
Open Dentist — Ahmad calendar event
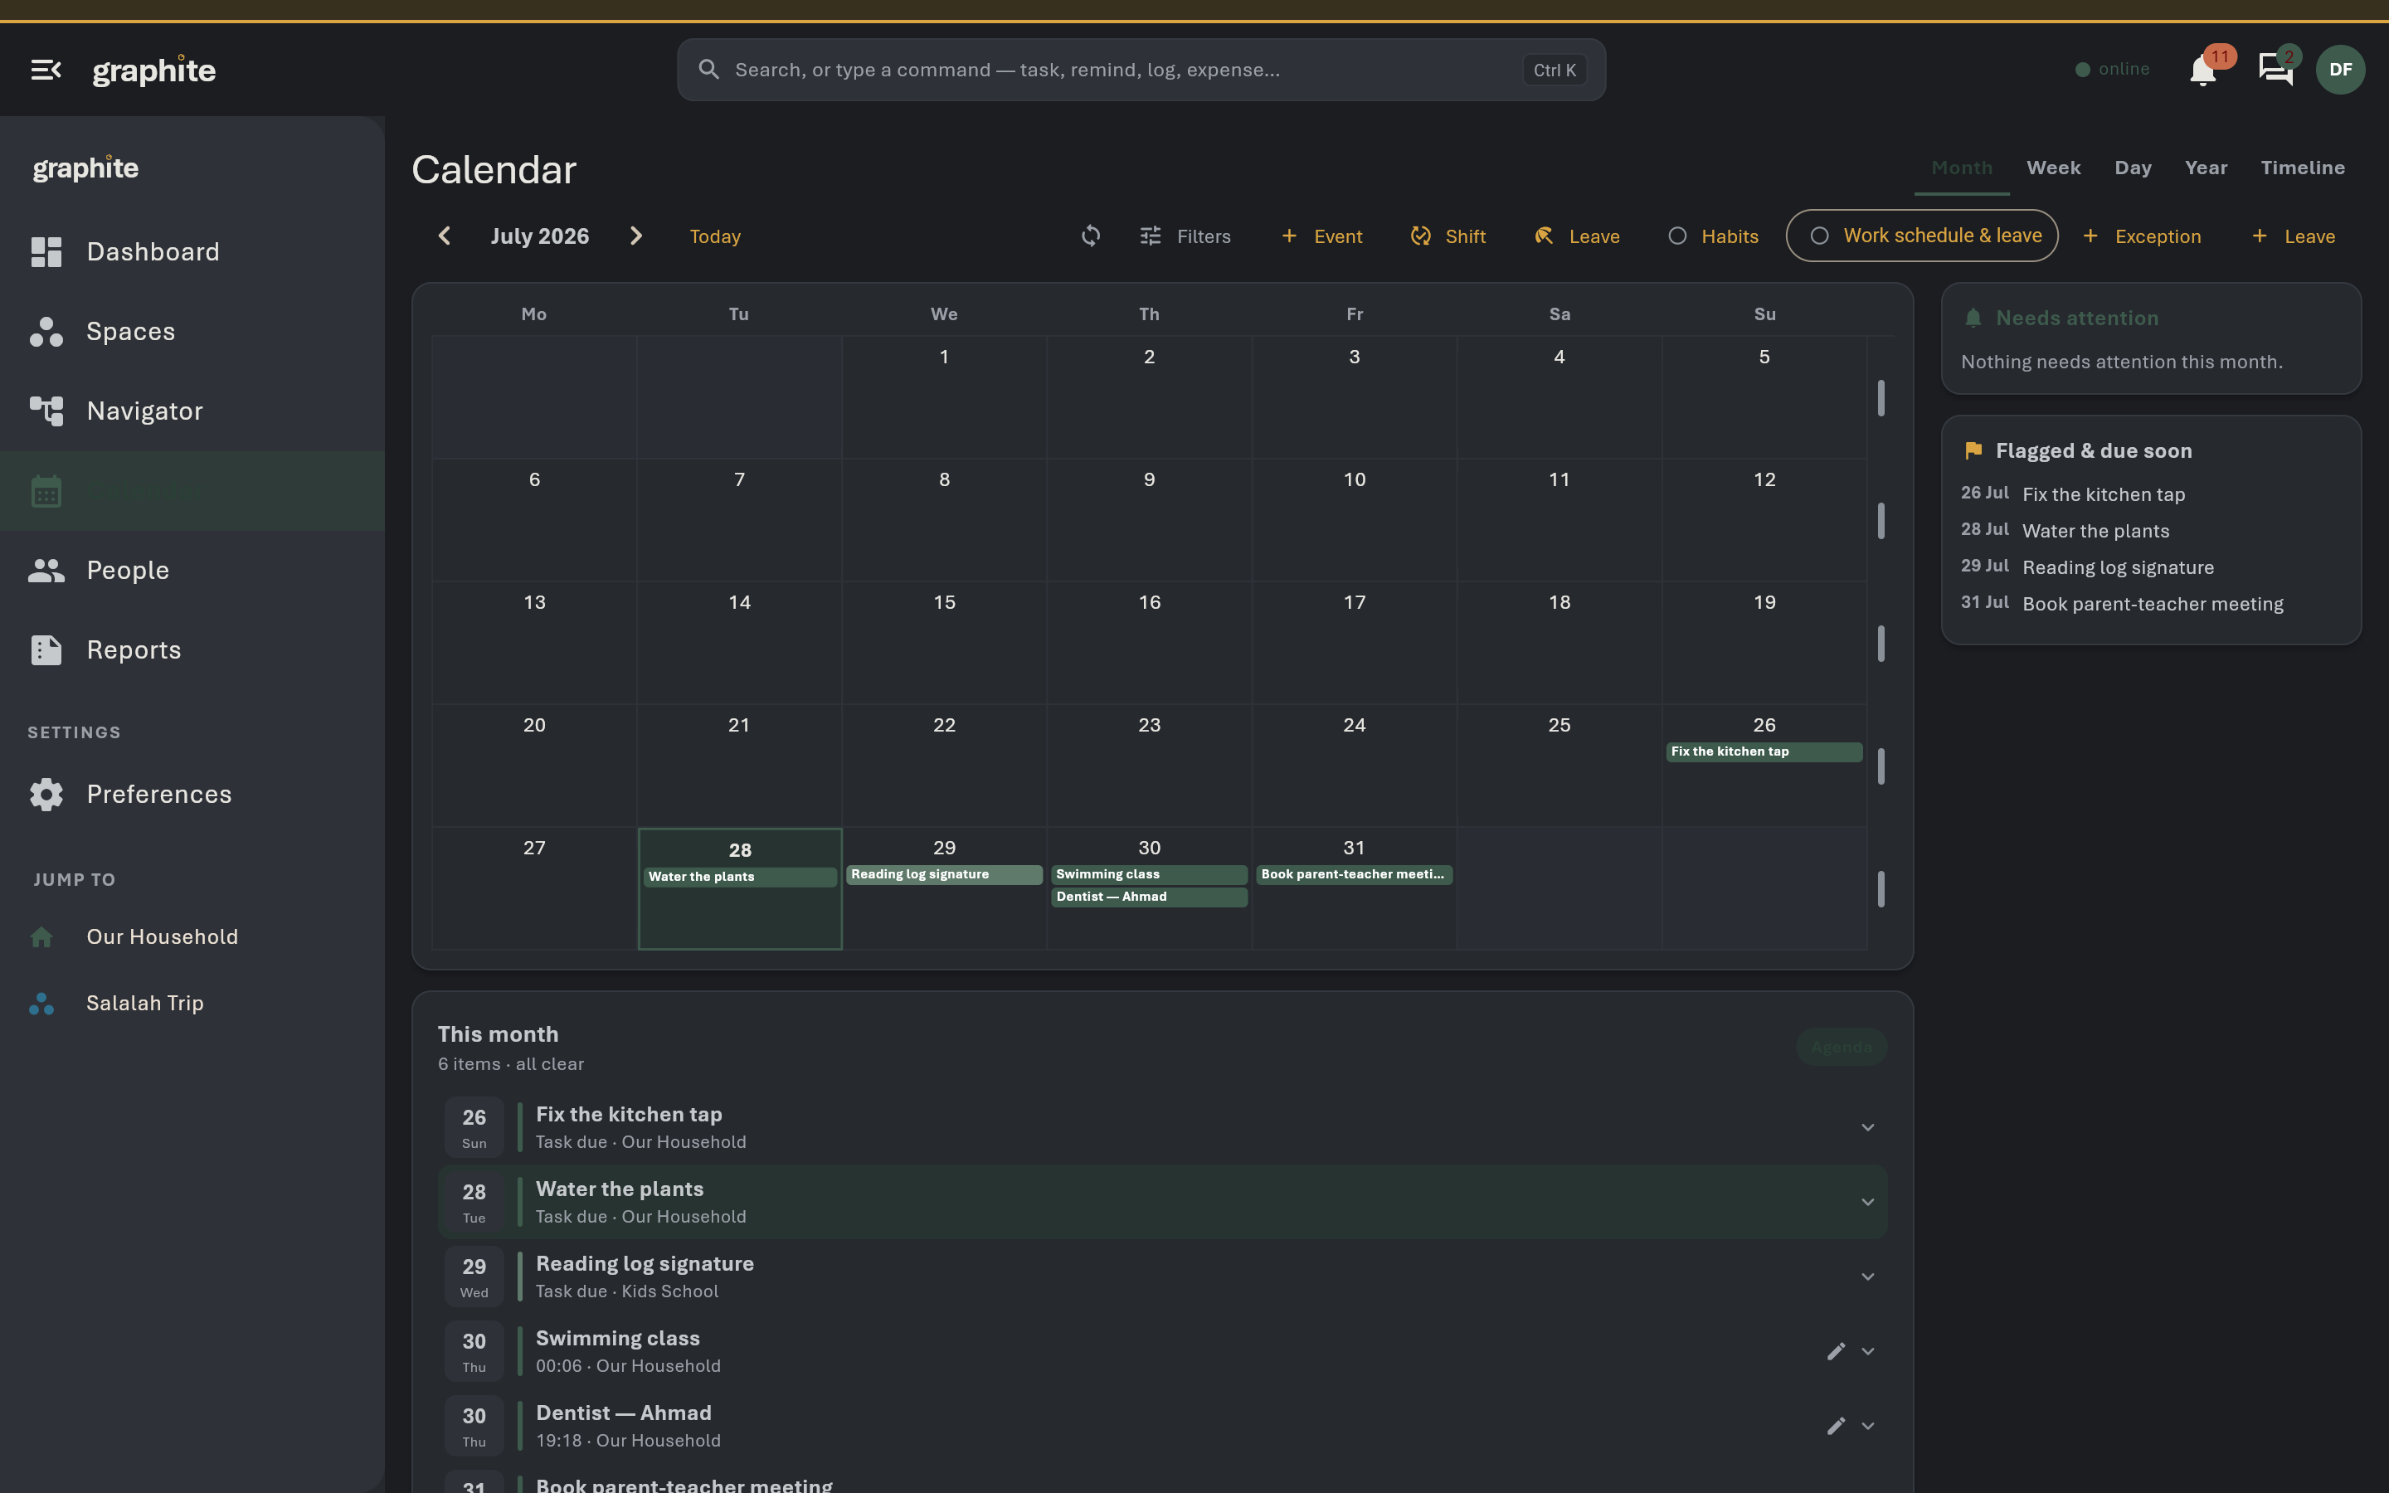[x=1149, y=897]
